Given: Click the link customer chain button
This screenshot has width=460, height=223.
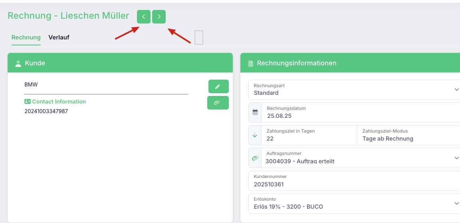Looking at the screenshot, I should pos(218,103).
